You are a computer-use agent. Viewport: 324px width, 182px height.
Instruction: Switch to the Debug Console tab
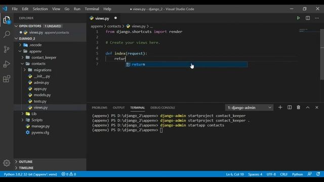(163, 108)
